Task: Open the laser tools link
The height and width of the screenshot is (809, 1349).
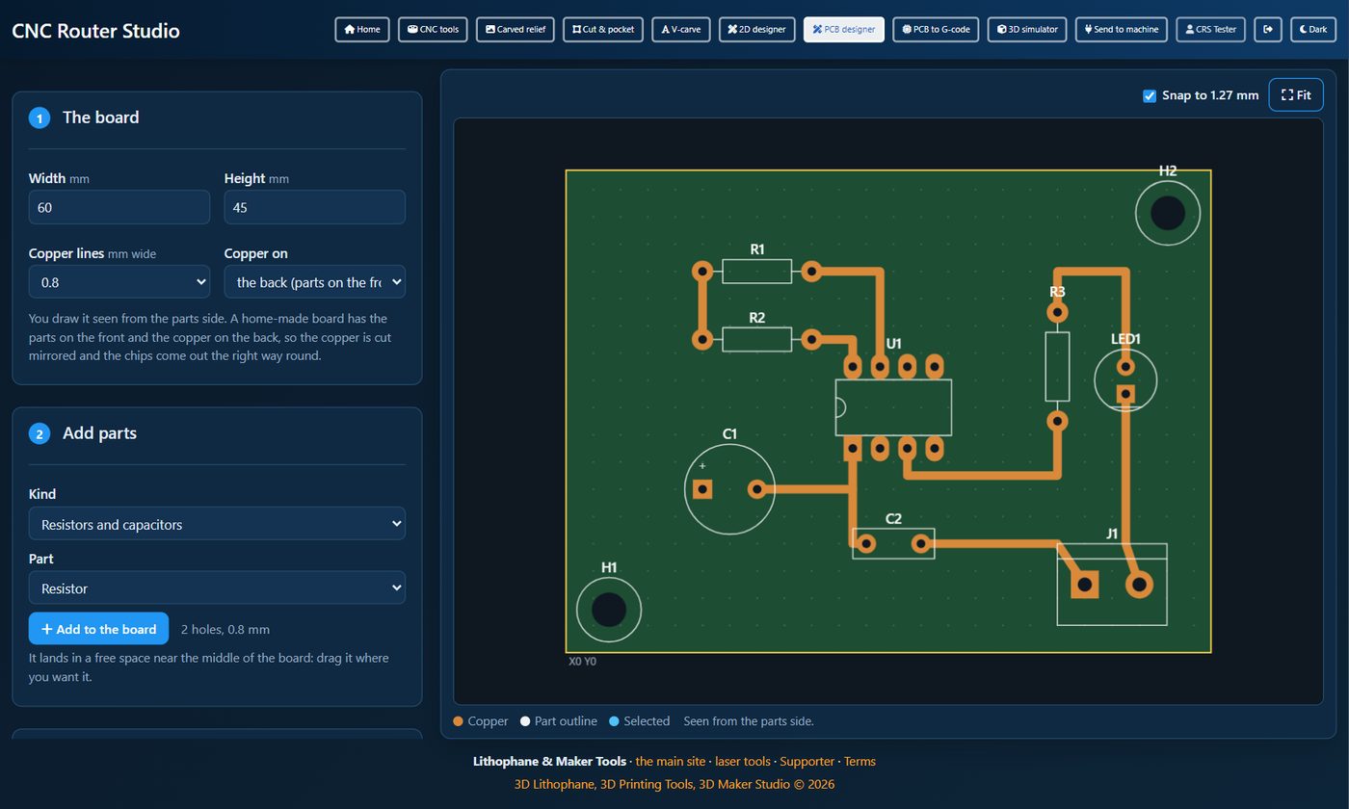Action: [x=742, y=761]
